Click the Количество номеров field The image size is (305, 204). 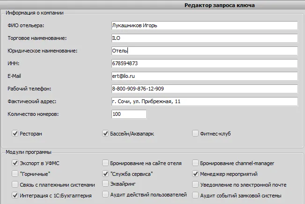(129, 114)
